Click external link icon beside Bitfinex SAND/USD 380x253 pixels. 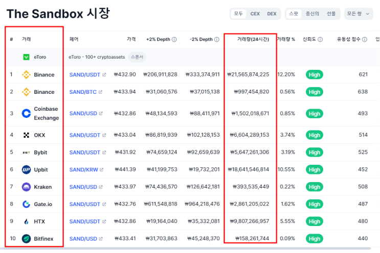tap(101, 239)
